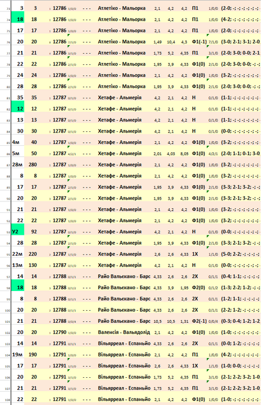
Task: Click the 19м cell
Action: tap(17, 355)
